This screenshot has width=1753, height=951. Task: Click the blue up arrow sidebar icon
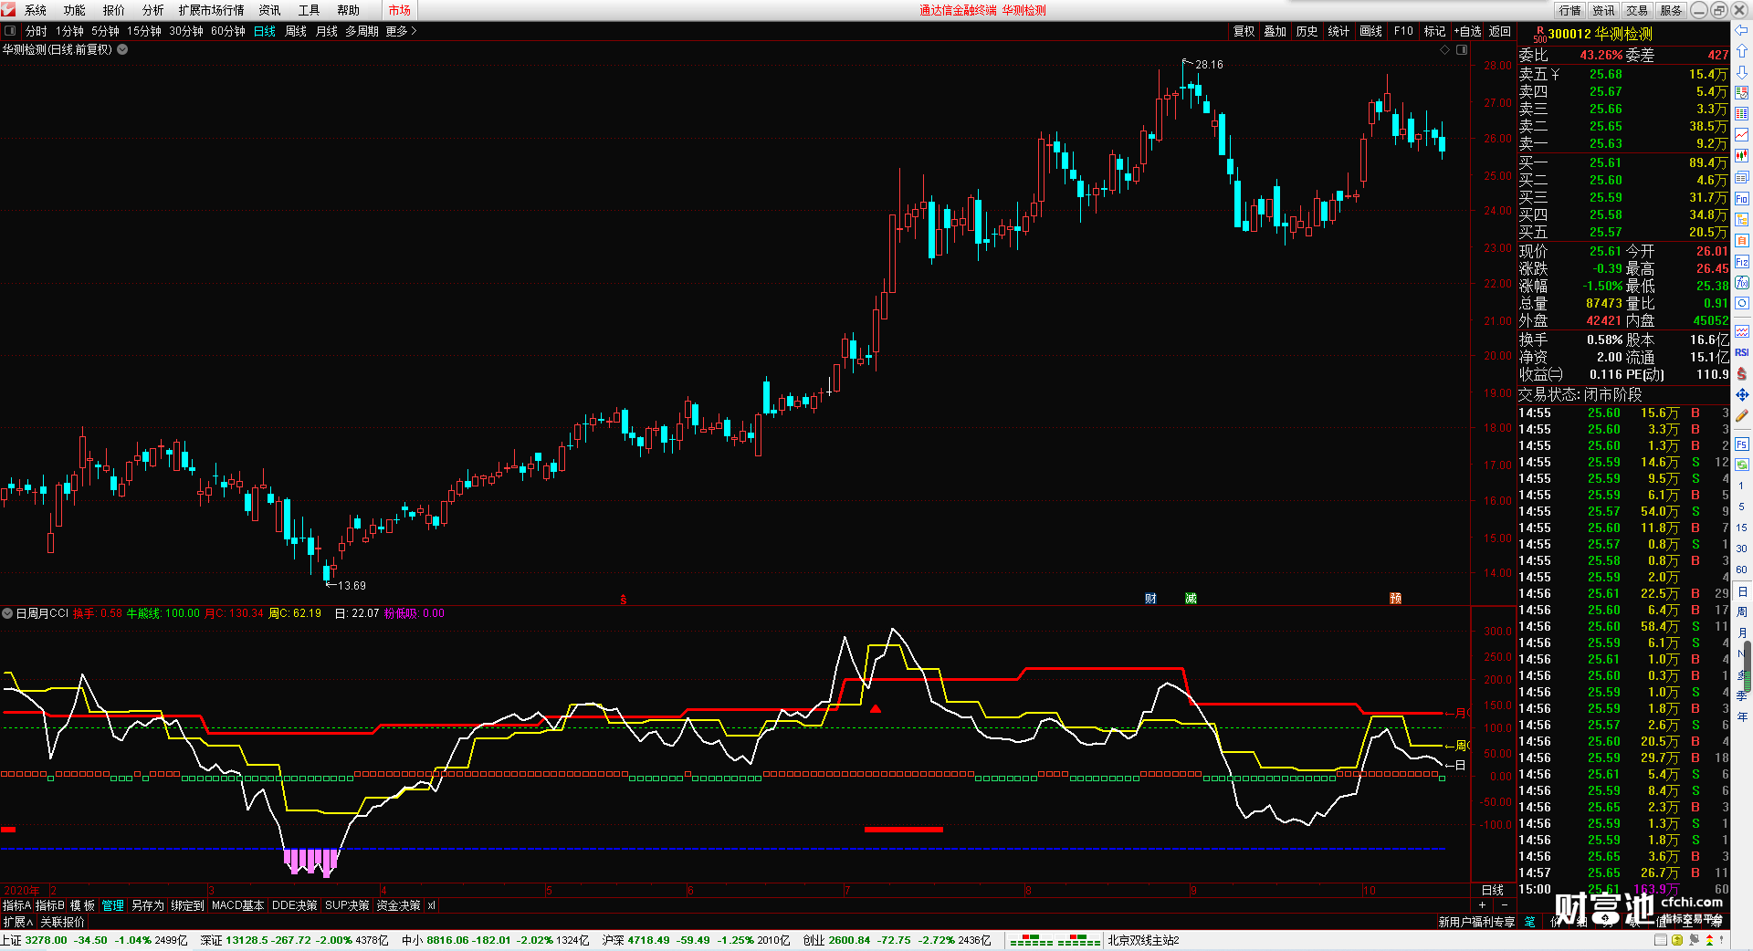point(1741,51)
